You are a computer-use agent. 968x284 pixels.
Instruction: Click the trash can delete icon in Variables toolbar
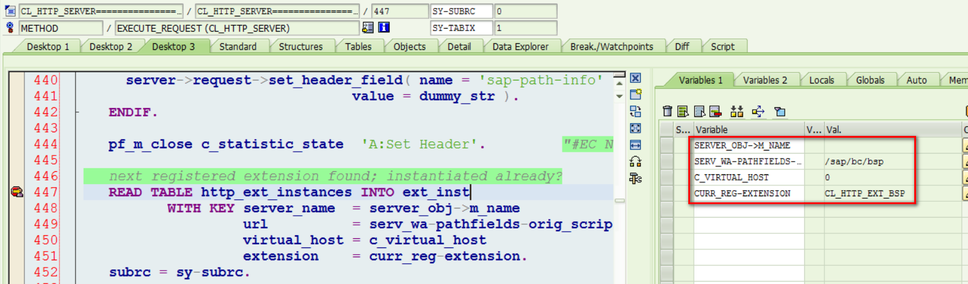coord(667,111)
